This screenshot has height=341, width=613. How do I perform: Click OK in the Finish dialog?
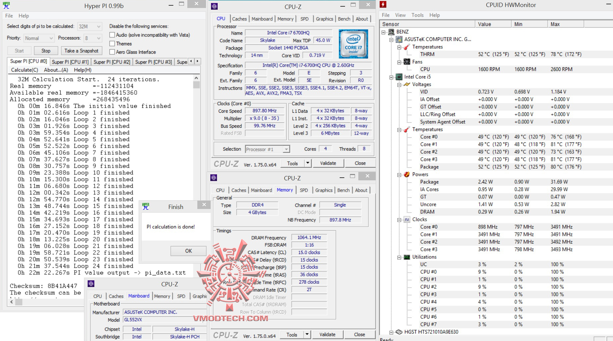[188, 251]
